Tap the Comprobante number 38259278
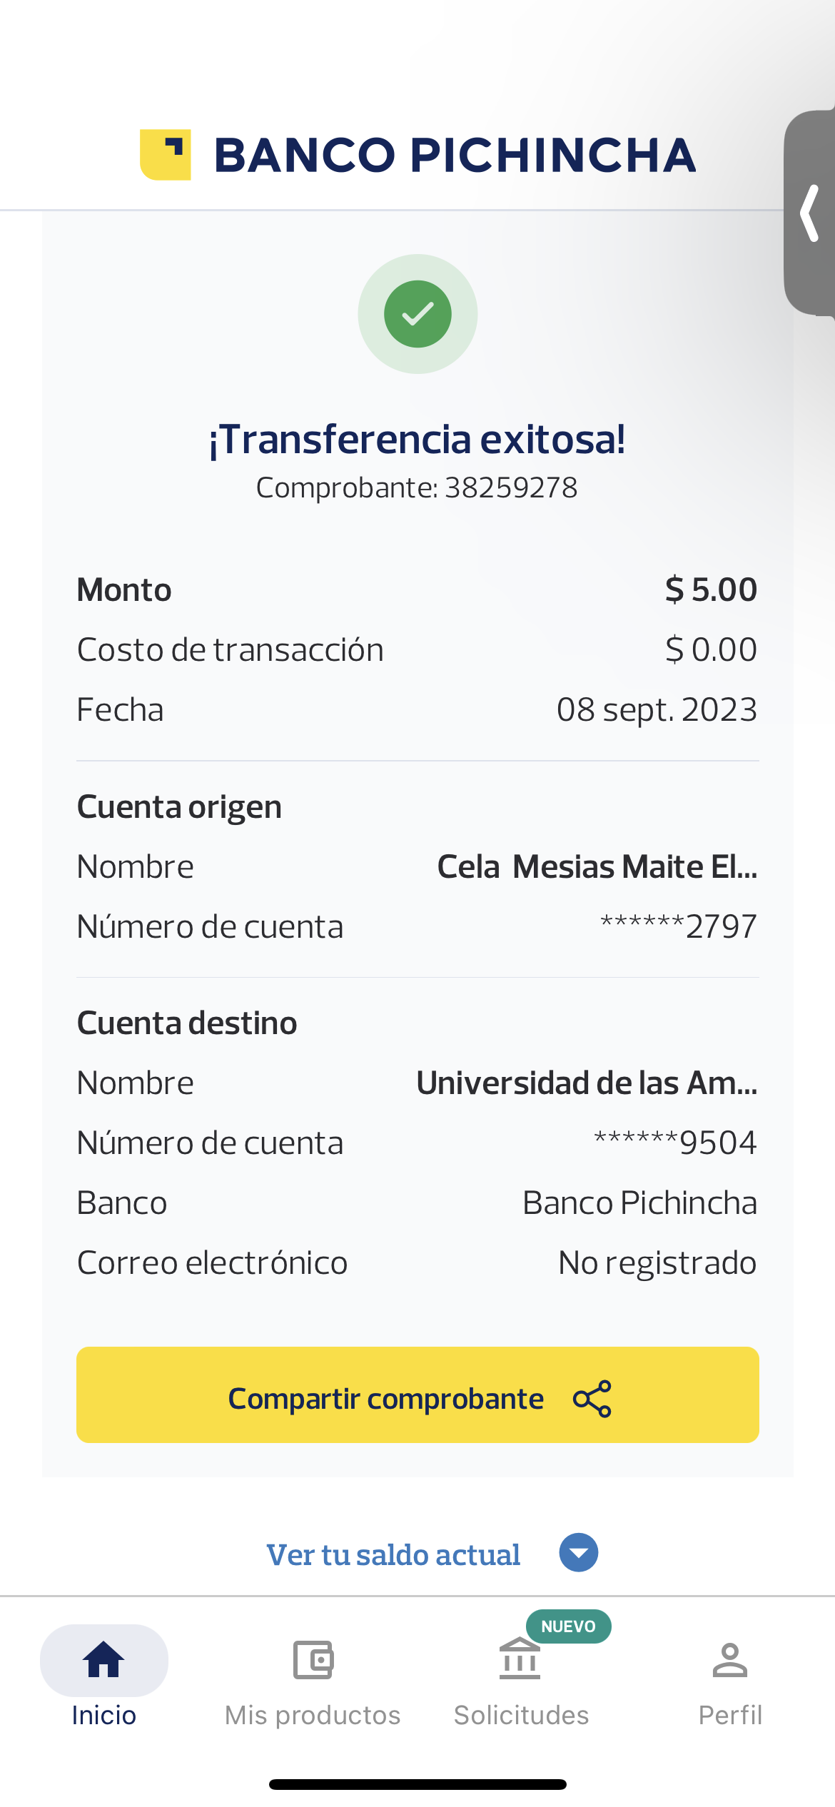The image size is (835, 1807). (511, 488)
